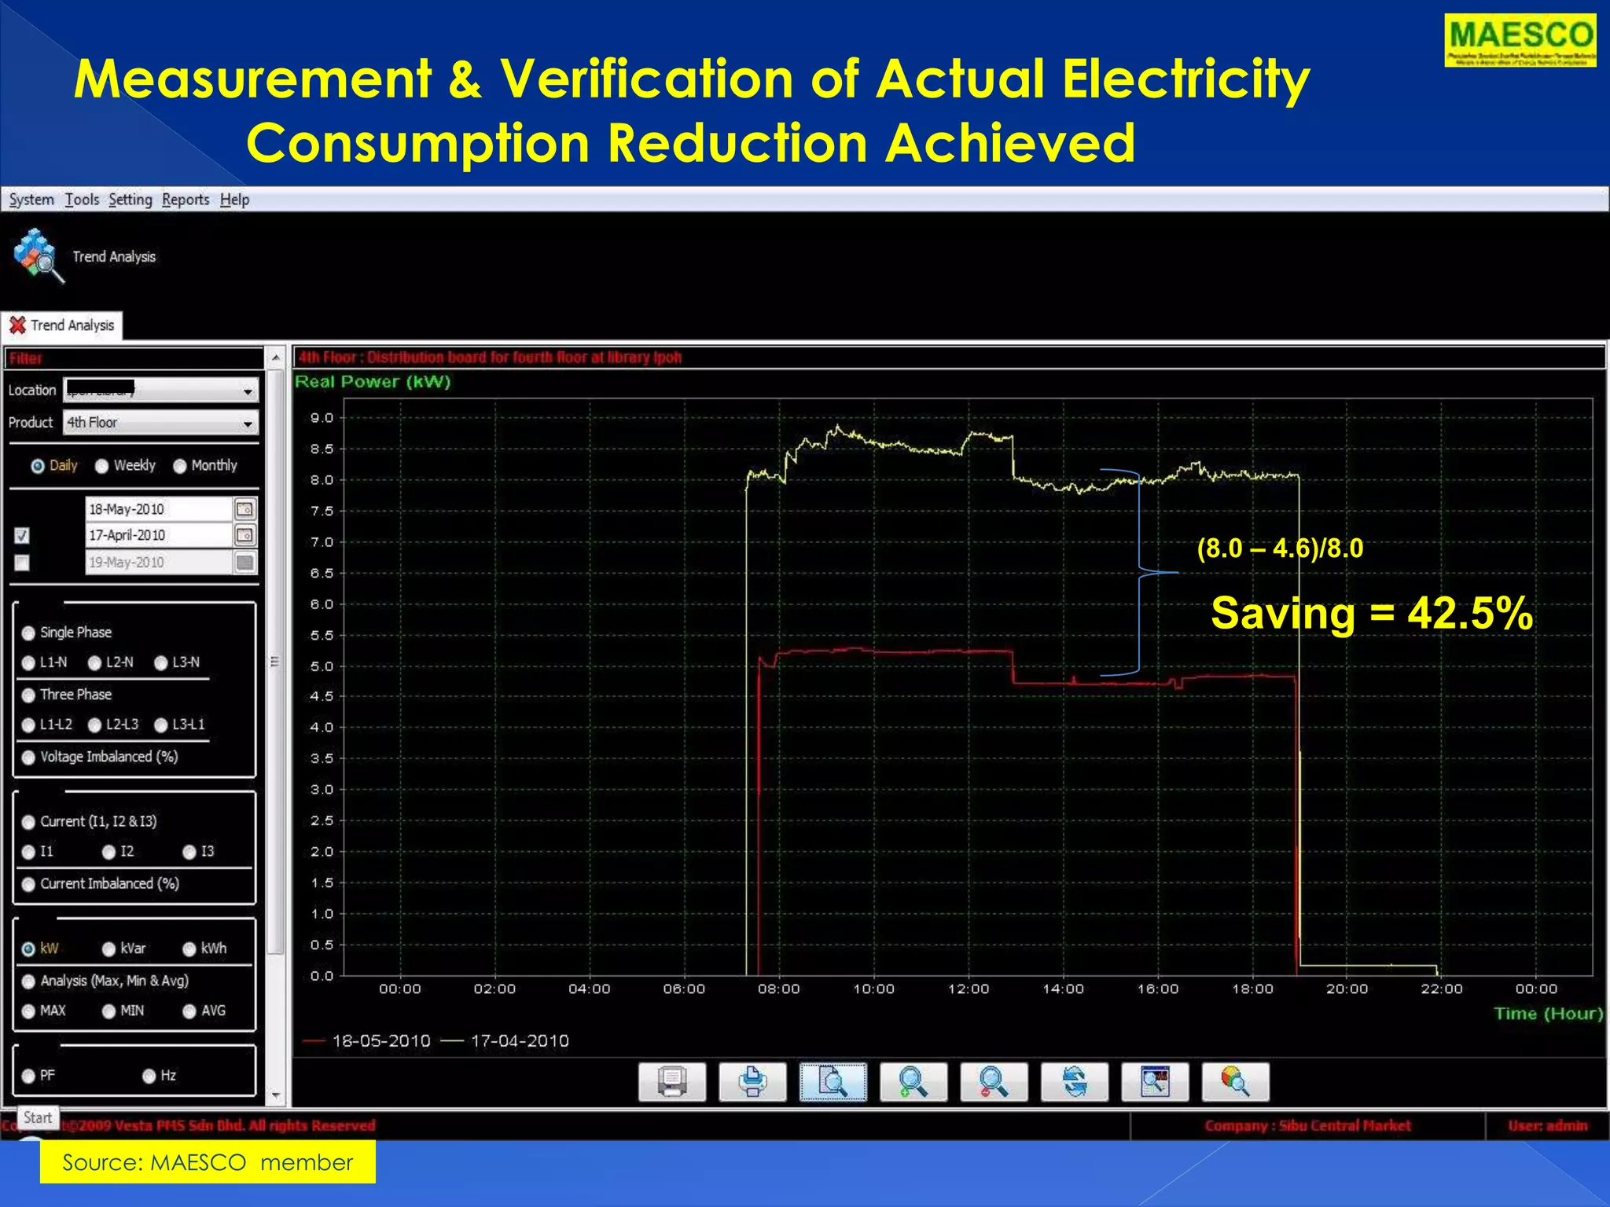The image size is (1610, 1207).
Task: Click the 18-May-2010 date field
Action: coord(159,509)
